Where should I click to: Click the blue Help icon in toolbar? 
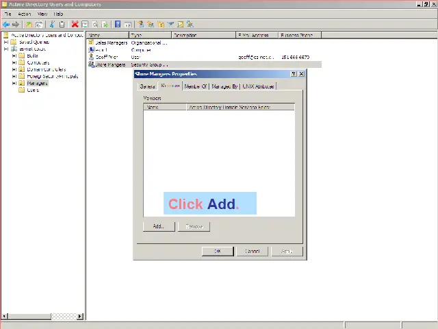(x=118, y=25)
